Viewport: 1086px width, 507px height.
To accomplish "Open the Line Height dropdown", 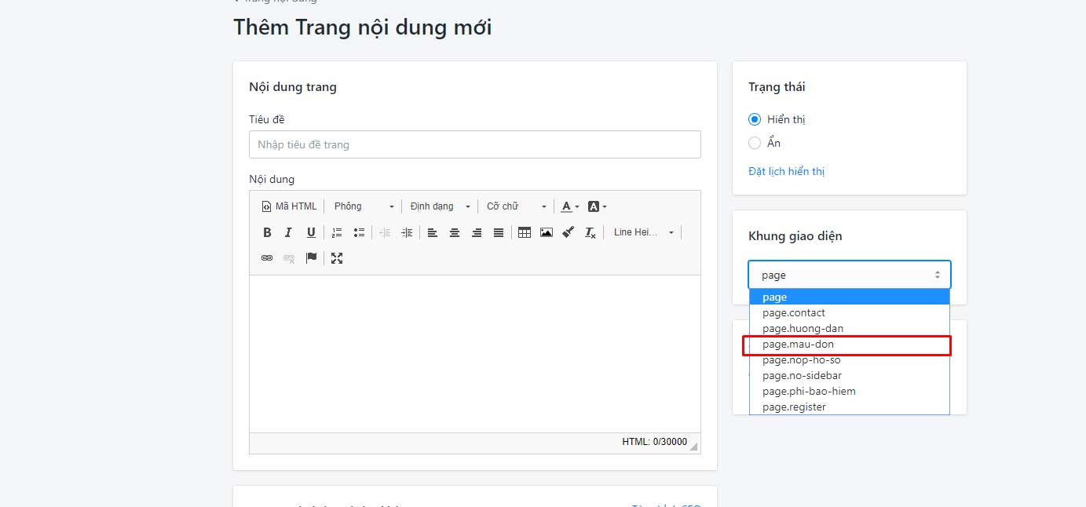I will point(644,232).
